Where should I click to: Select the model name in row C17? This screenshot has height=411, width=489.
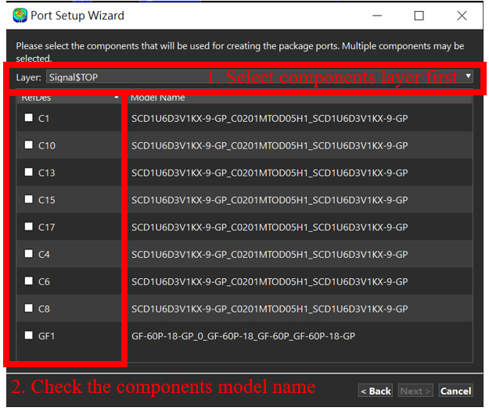pos(269,227)
